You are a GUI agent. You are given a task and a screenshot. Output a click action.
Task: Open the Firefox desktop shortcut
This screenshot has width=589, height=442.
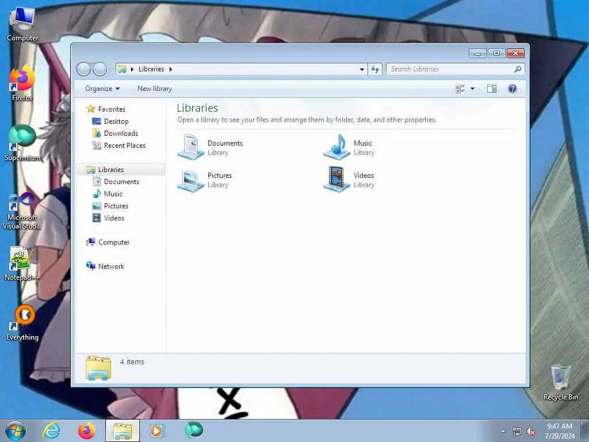(22, 84)
